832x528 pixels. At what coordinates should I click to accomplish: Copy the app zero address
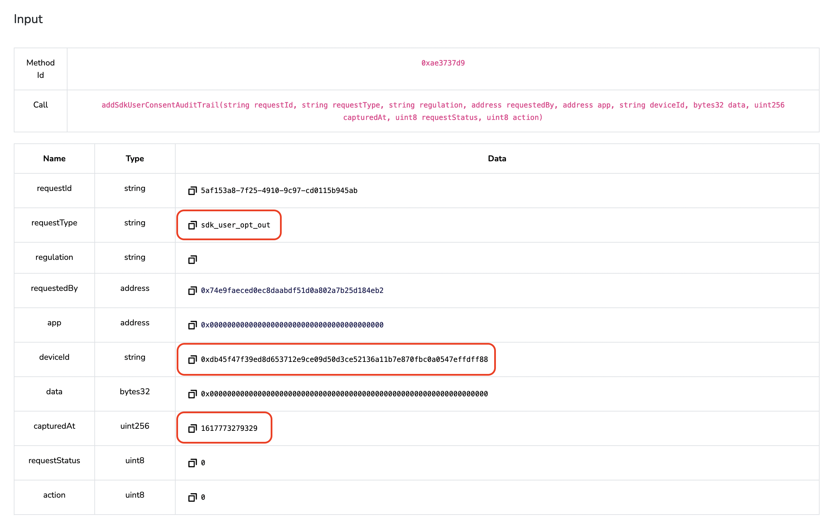(193, 325)
